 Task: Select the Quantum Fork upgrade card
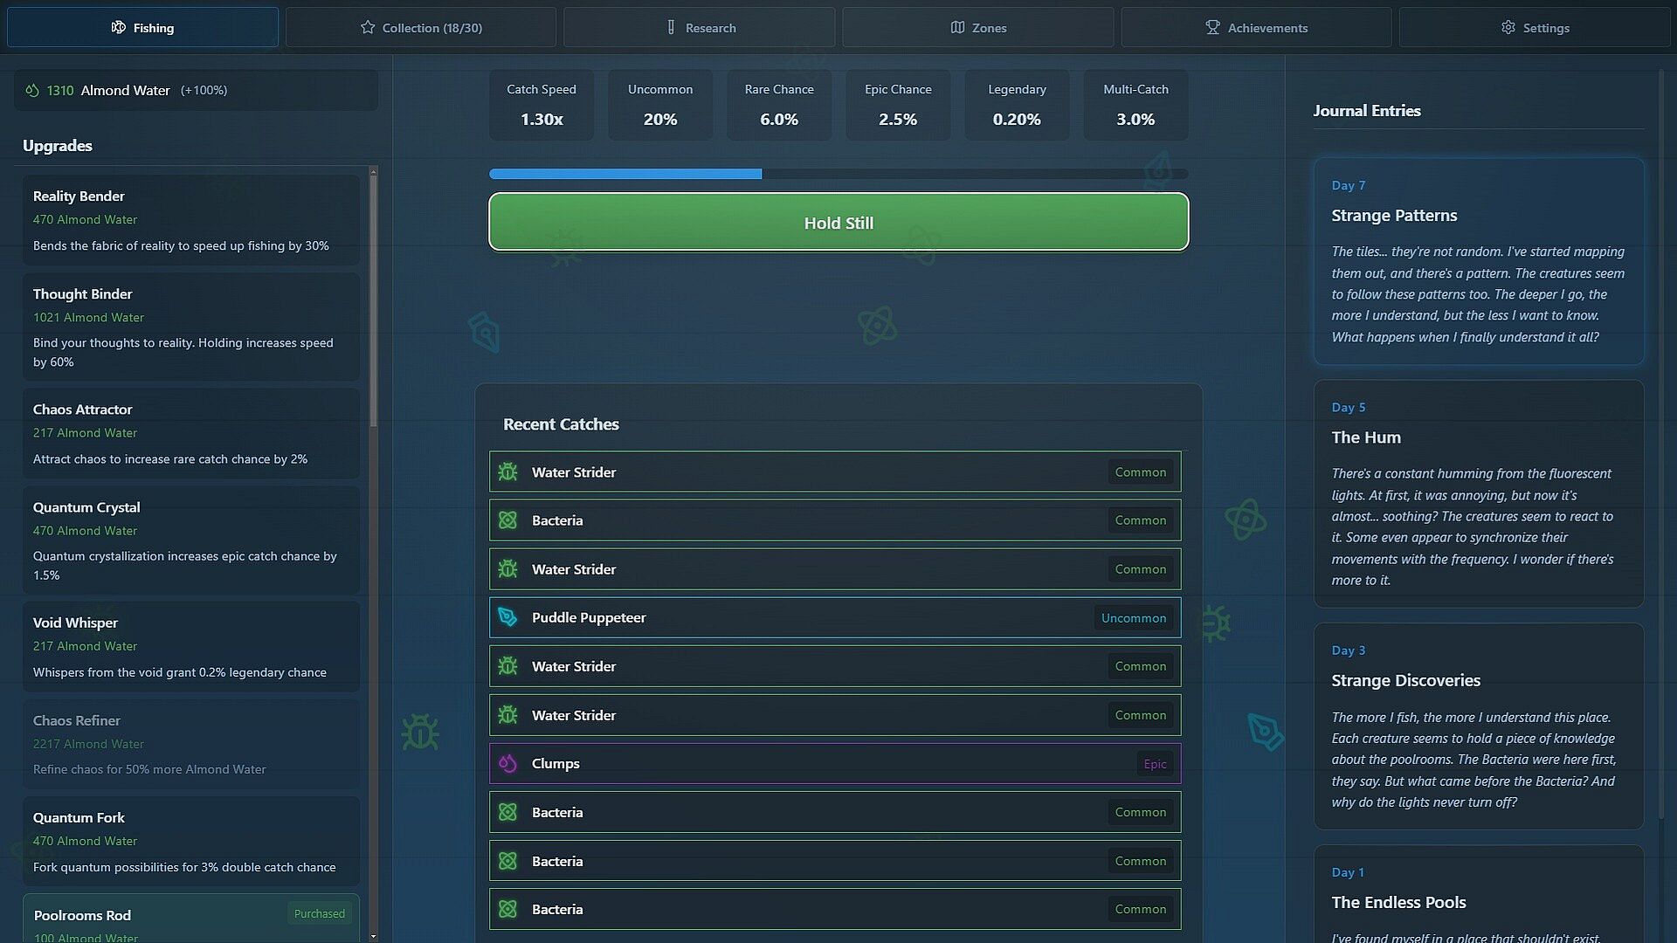pyautogui.click(x=191, y=841)
